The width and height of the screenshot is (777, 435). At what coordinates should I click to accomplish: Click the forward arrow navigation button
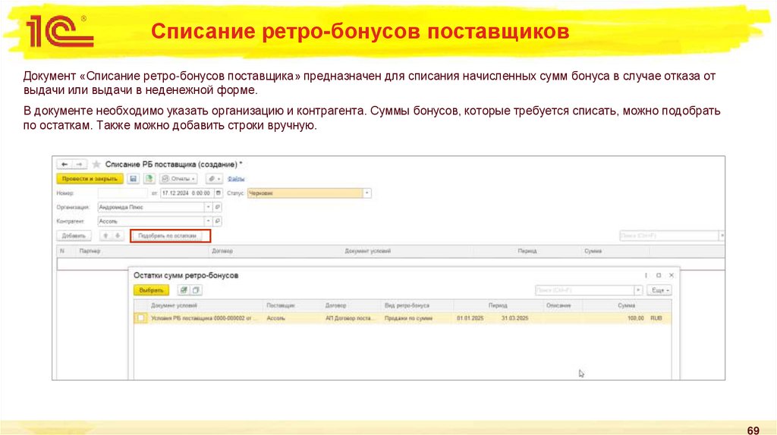point(79,164)
